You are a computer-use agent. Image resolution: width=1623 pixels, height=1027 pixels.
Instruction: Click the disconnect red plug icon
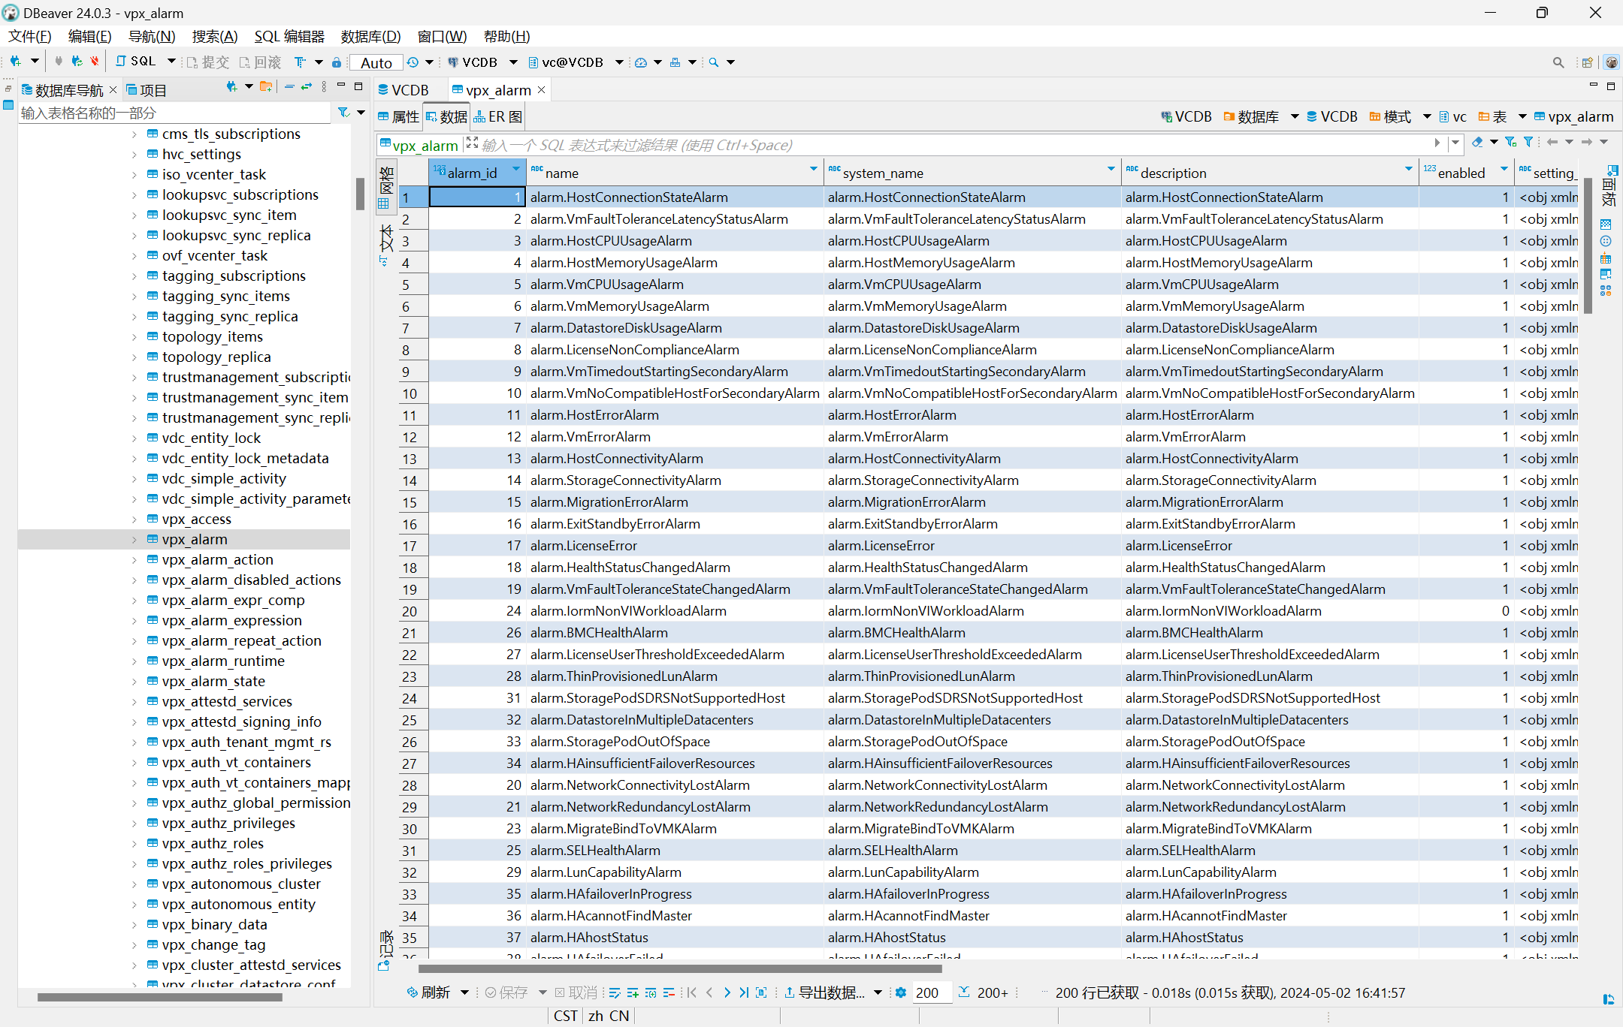coord(95,62)
